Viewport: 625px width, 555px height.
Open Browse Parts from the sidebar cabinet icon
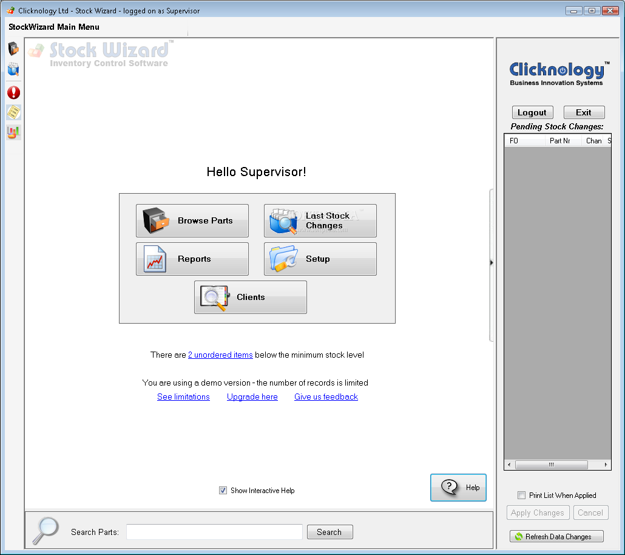pos(13,49)
